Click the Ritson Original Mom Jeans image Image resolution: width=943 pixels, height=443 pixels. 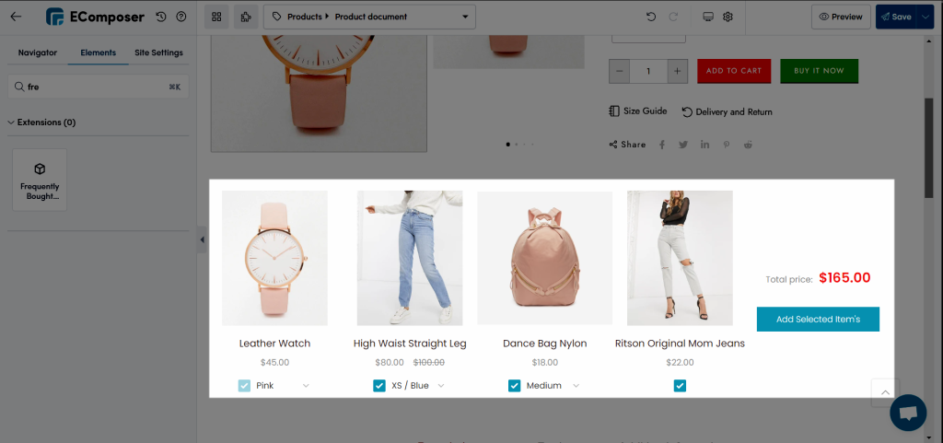pos(680,258)
